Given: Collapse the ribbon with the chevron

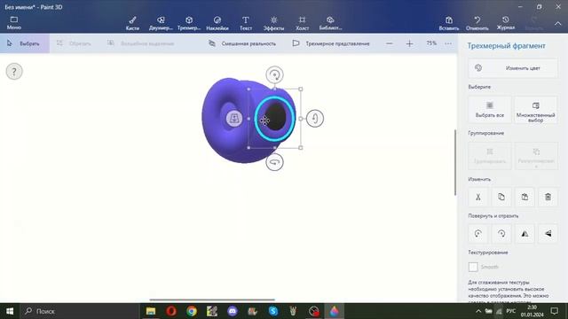Looking at the screenshot, I should 558,24.
